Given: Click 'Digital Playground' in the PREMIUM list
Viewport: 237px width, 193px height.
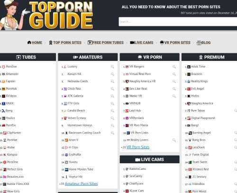Looking at the screenshot, I should coord(203,118).
